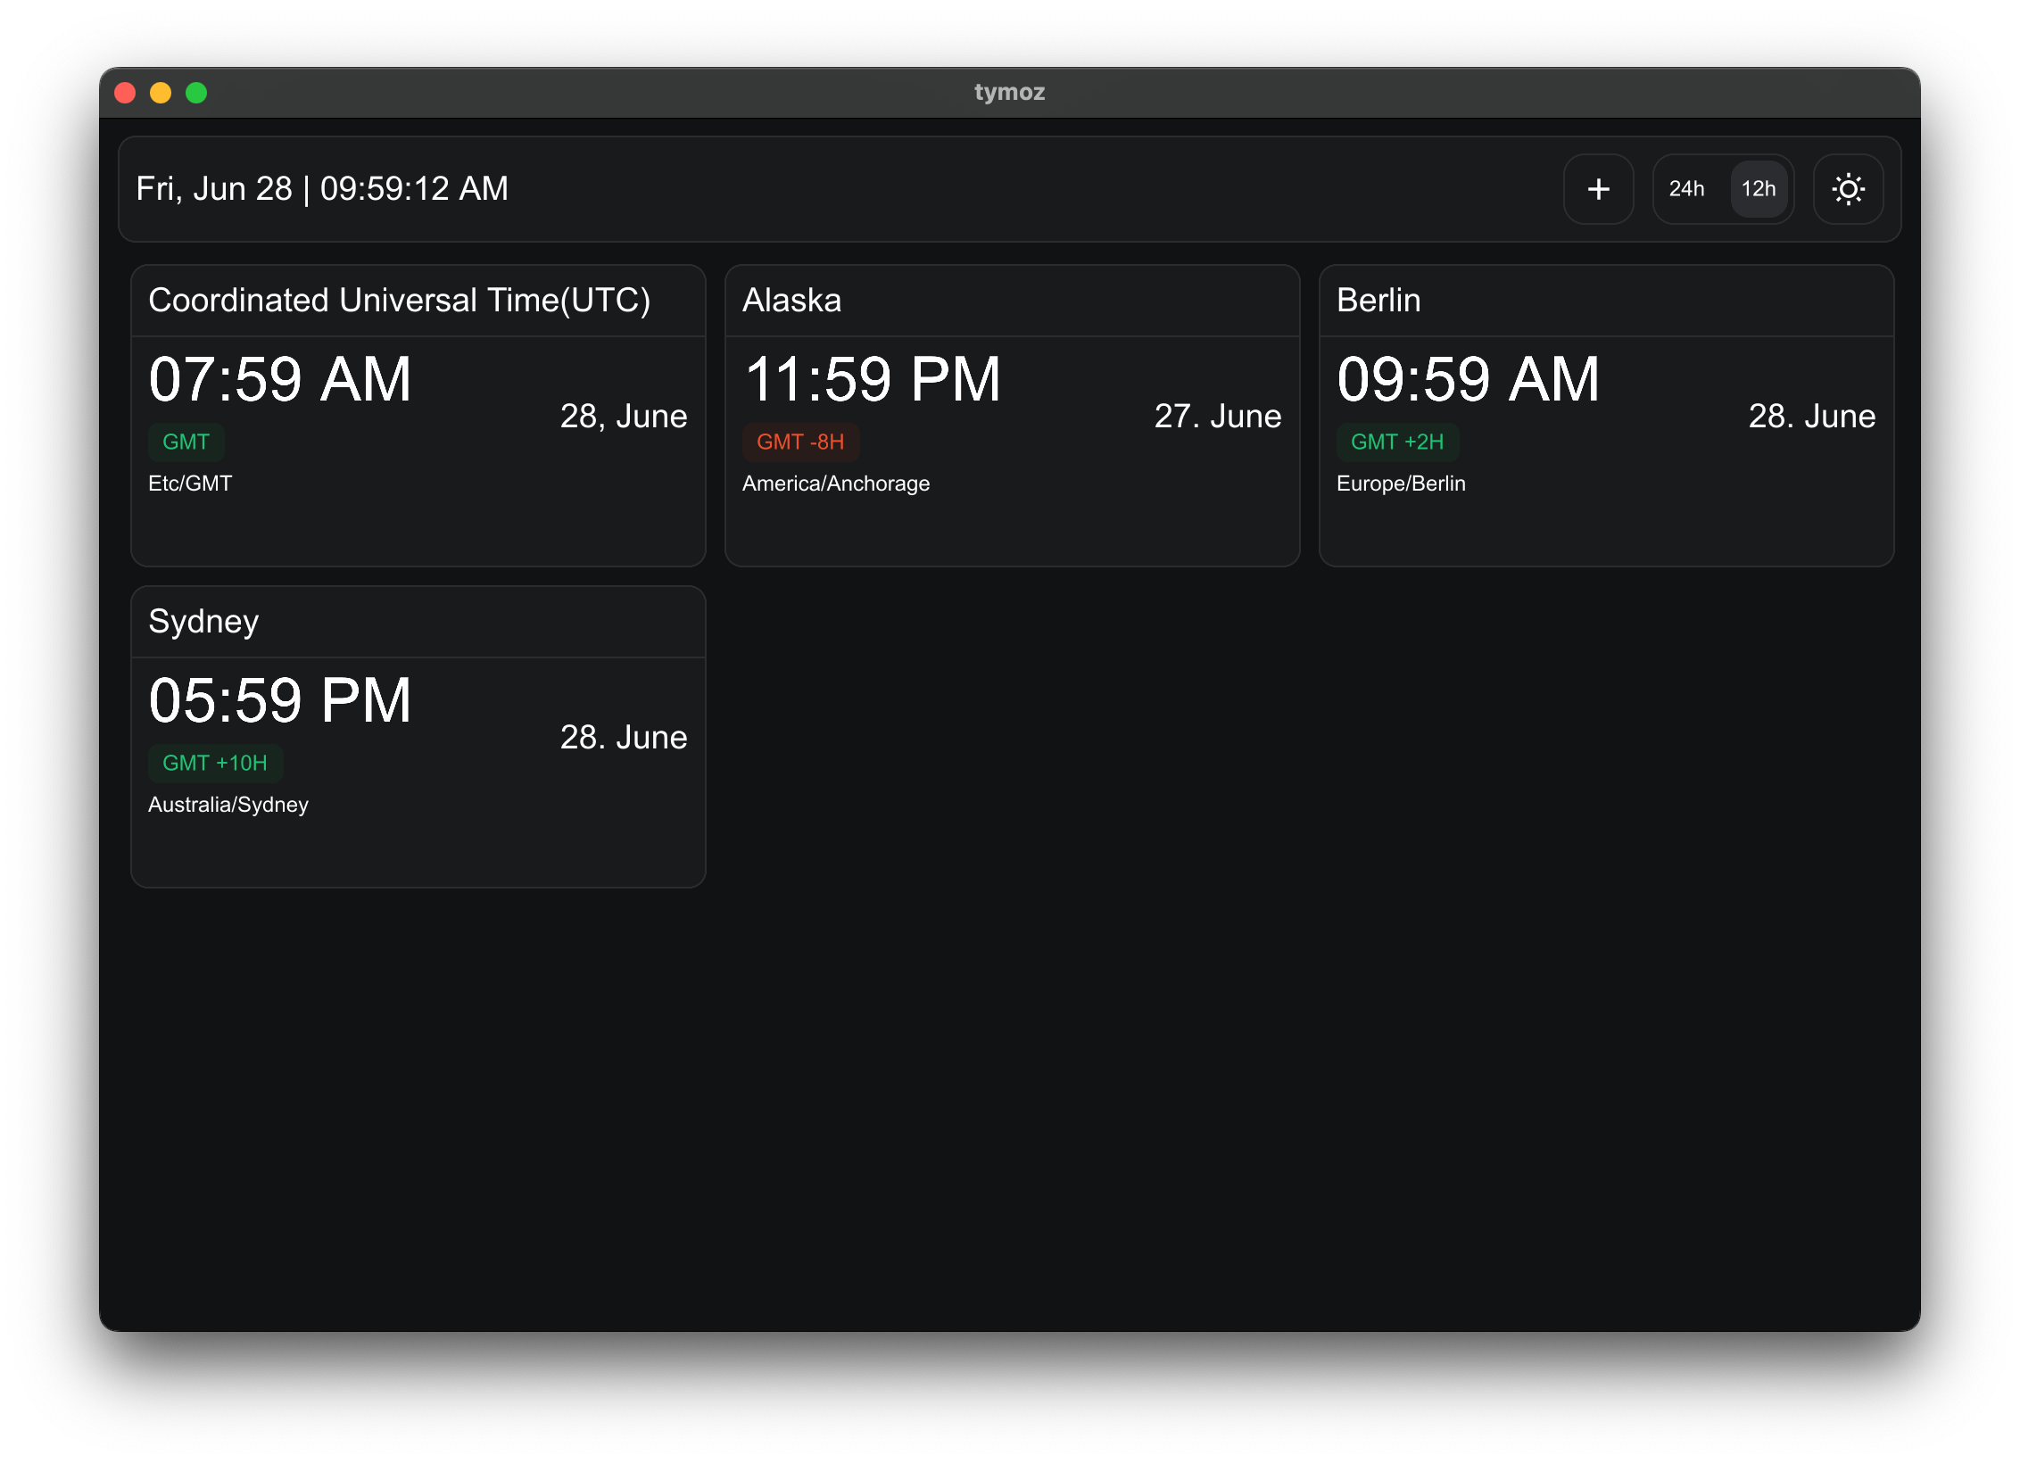Click the yellow minimize window button
This screenshot has width=2020, height=1463.
coord(161,93)
